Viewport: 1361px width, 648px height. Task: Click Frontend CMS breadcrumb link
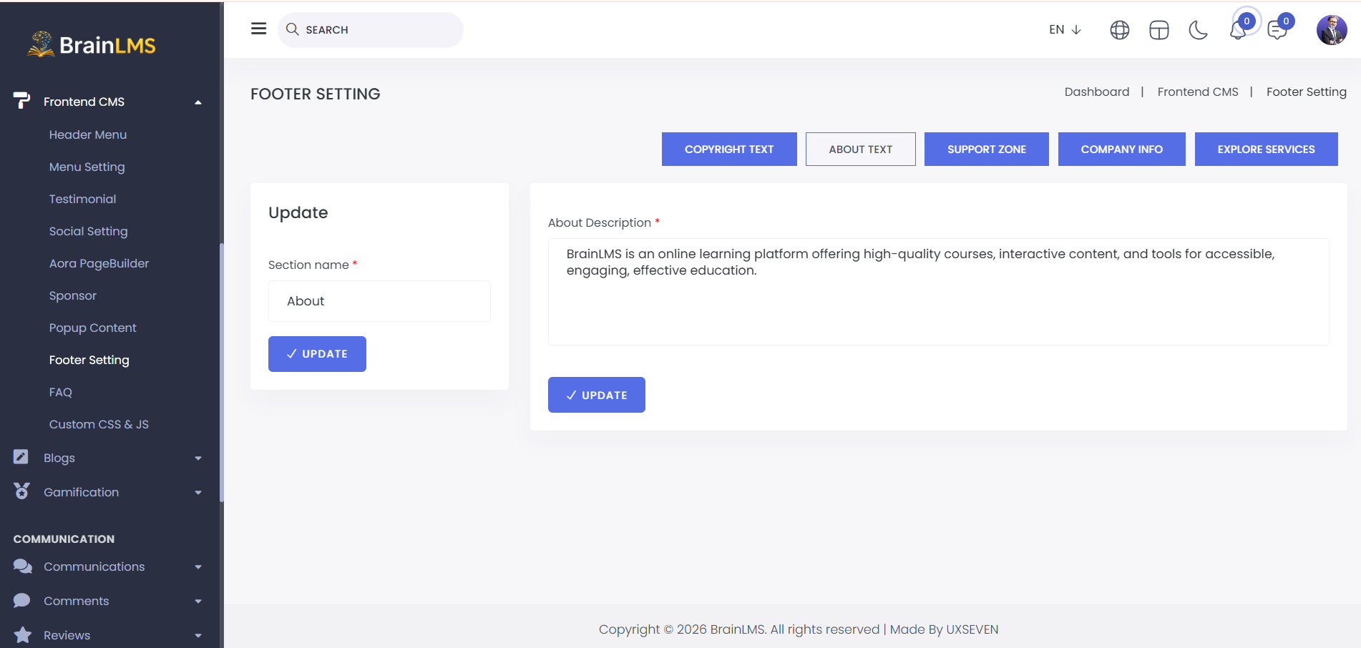click(x=1197, y=92)
